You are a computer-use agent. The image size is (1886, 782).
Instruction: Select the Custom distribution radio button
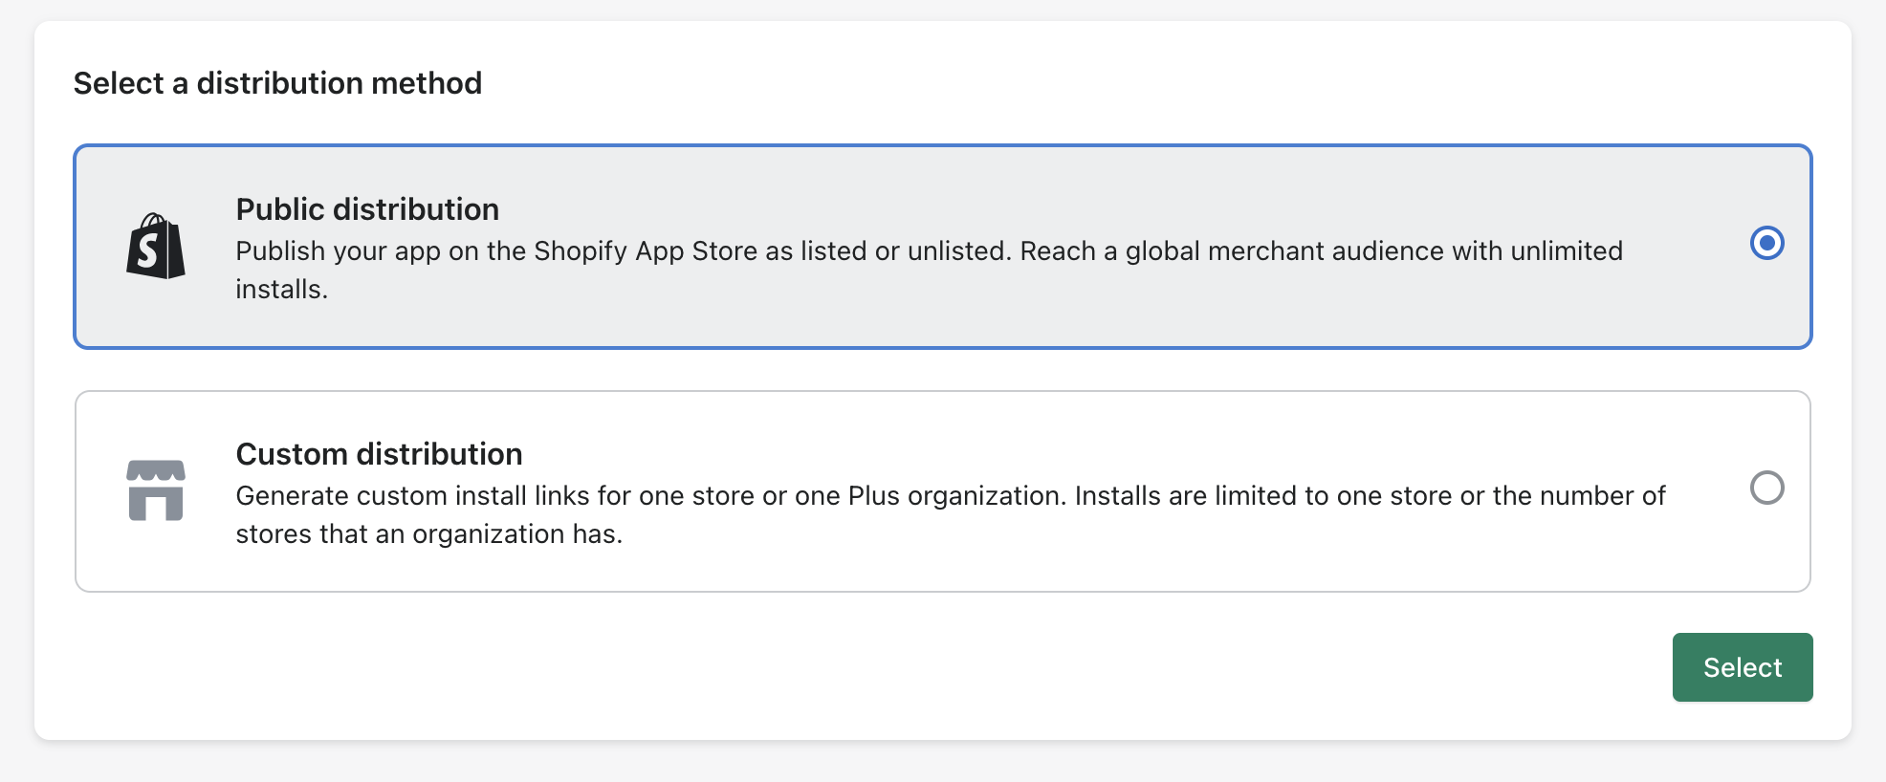coord(1766,488)
